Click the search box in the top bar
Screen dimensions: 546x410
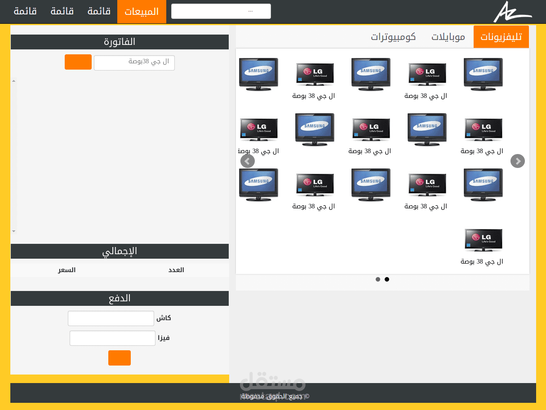221,11
